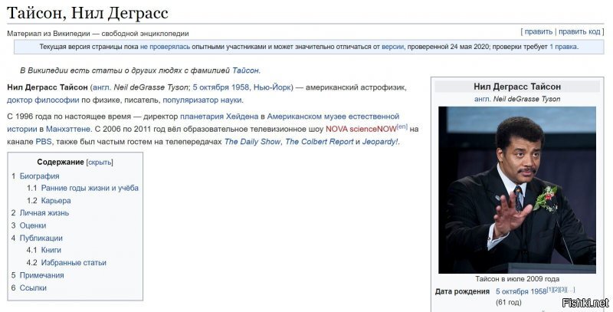Open 'The Colbert Report' link
Image resolution: width=613 pixels, height=312 pixels.
tap(319, 142)
